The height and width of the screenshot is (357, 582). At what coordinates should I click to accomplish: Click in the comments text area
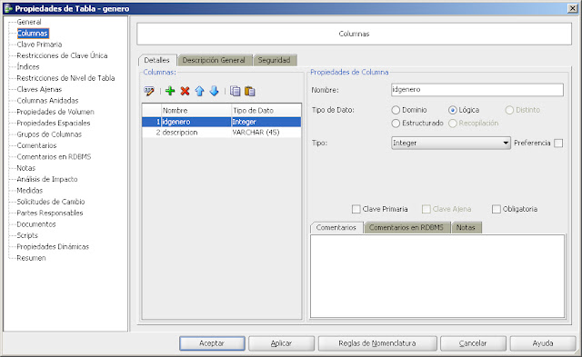[437, 276]
